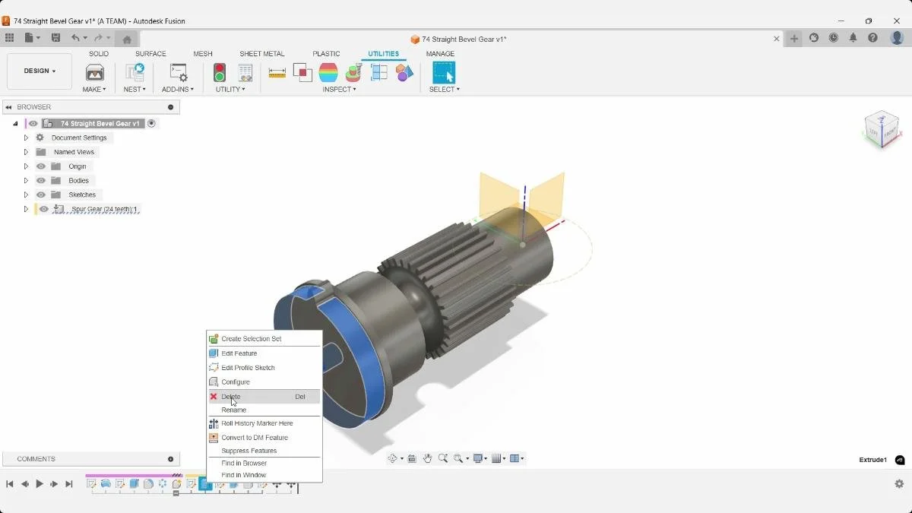
Task: Switch to the SHEET METAL tab
Action: click(x=262, y=54)
